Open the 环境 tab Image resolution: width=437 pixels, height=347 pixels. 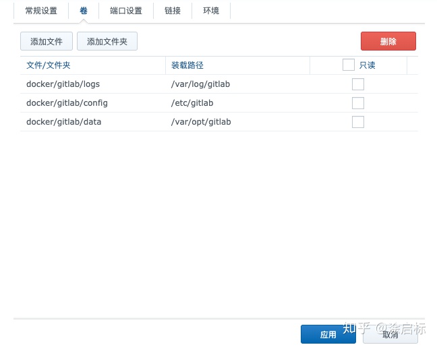(211, 11)
